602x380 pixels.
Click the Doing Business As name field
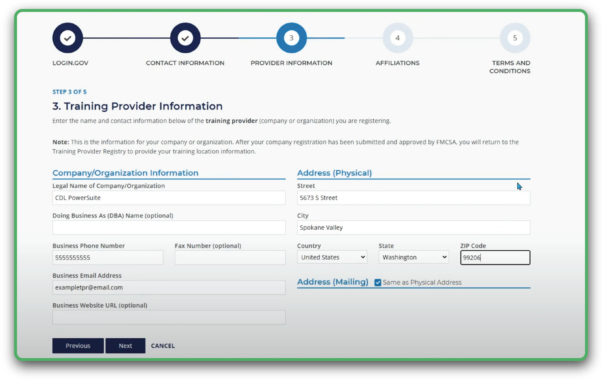tap(169, 227)
